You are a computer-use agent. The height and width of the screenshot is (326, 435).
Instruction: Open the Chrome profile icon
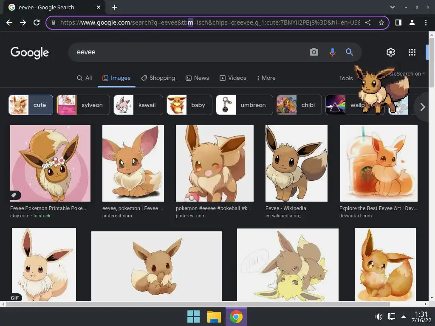click(x=412, y=22)
